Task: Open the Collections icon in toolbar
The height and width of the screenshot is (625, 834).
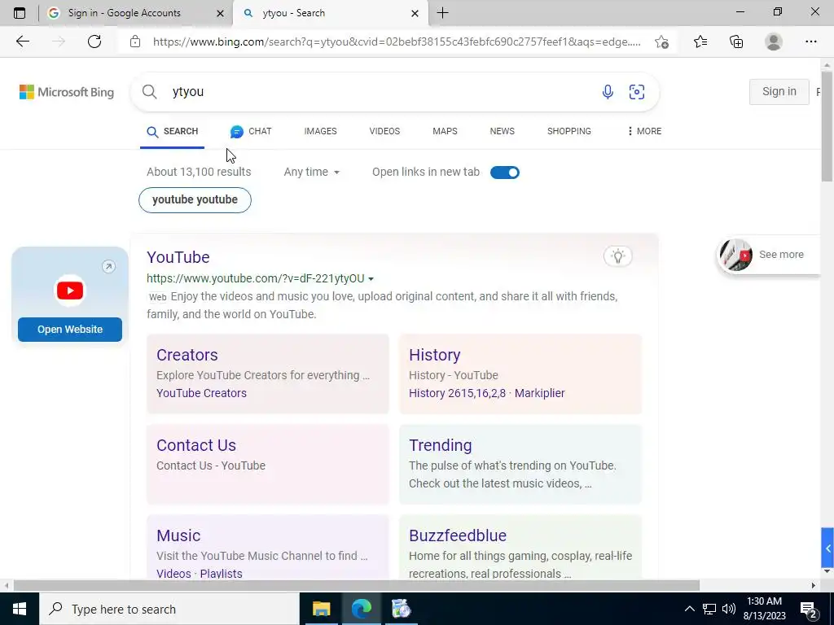Action: (x=736, y=42)
